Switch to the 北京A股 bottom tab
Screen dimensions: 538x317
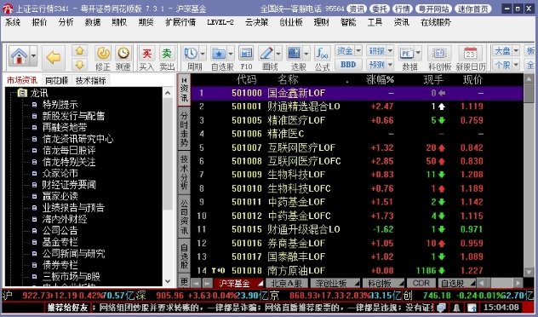click(x=286, y=283)
